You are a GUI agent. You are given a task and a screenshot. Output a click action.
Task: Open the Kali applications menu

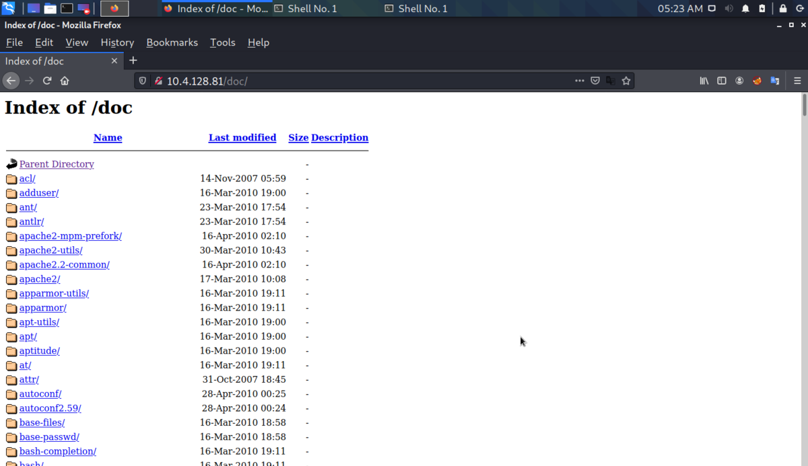(9, 9)
